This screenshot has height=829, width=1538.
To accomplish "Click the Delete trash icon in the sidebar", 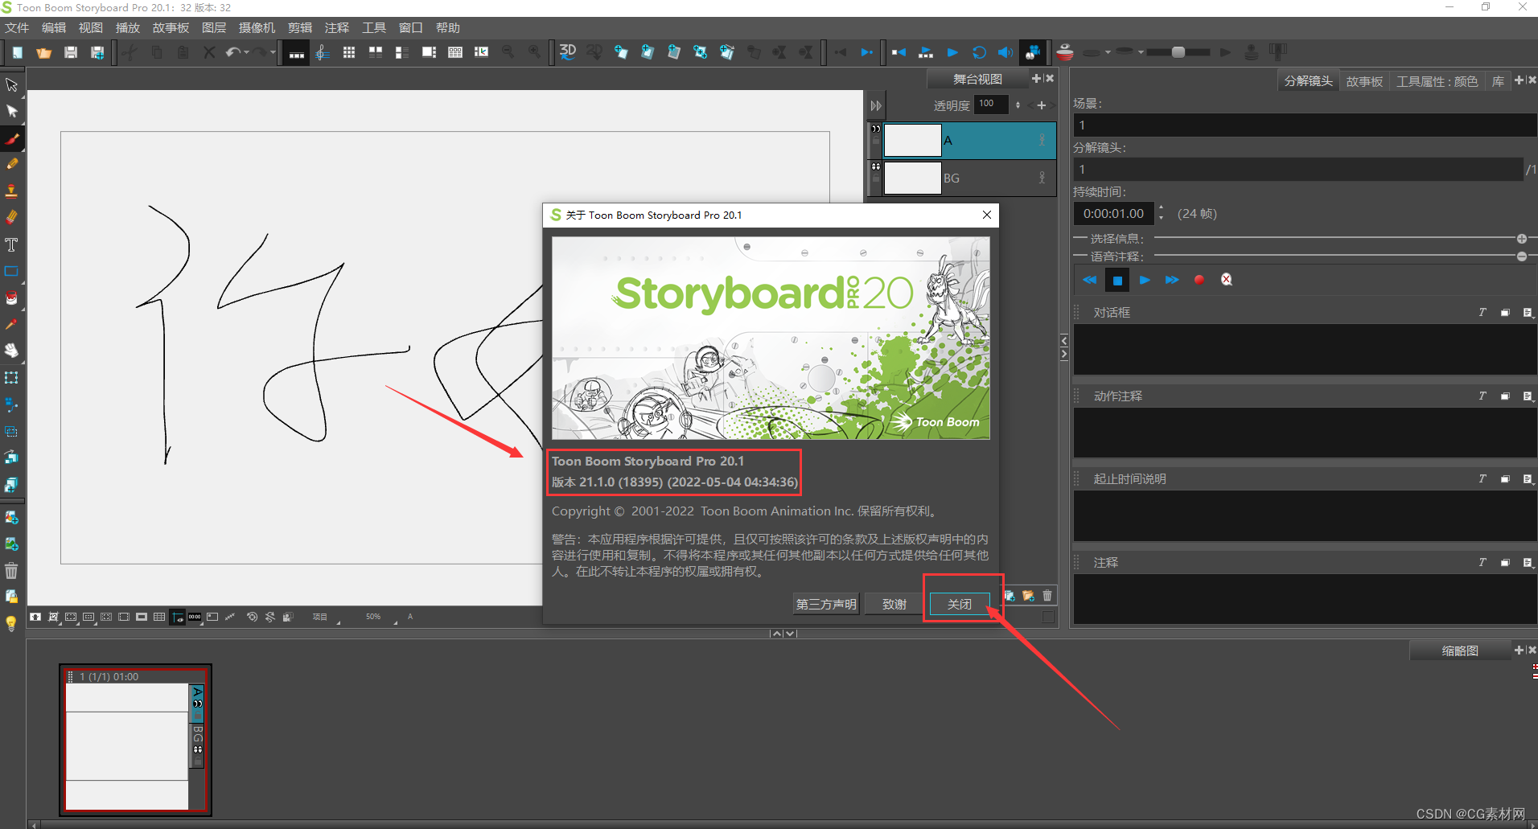I will click(12, 571).
